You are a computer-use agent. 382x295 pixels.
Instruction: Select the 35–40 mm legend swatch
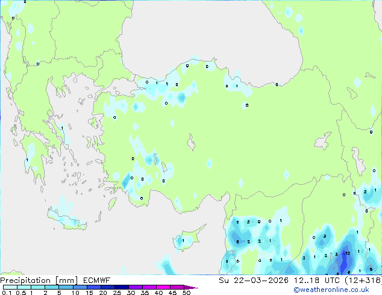click(149, 287)
